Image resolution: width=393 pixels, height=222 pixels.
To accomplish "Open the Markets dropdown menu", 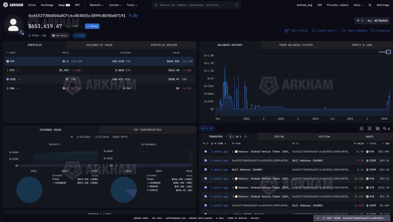I will pyautogui.click(x=97, y=5).
